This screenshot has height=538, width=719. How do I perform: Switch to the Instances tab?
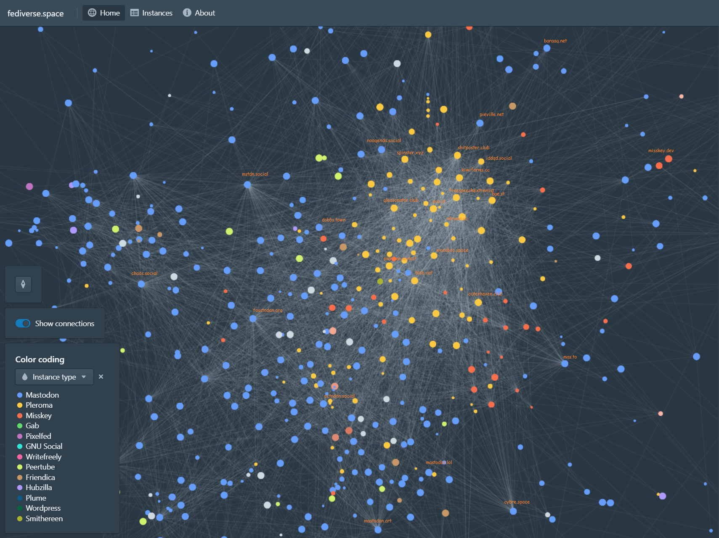click(x=151, y=13)
